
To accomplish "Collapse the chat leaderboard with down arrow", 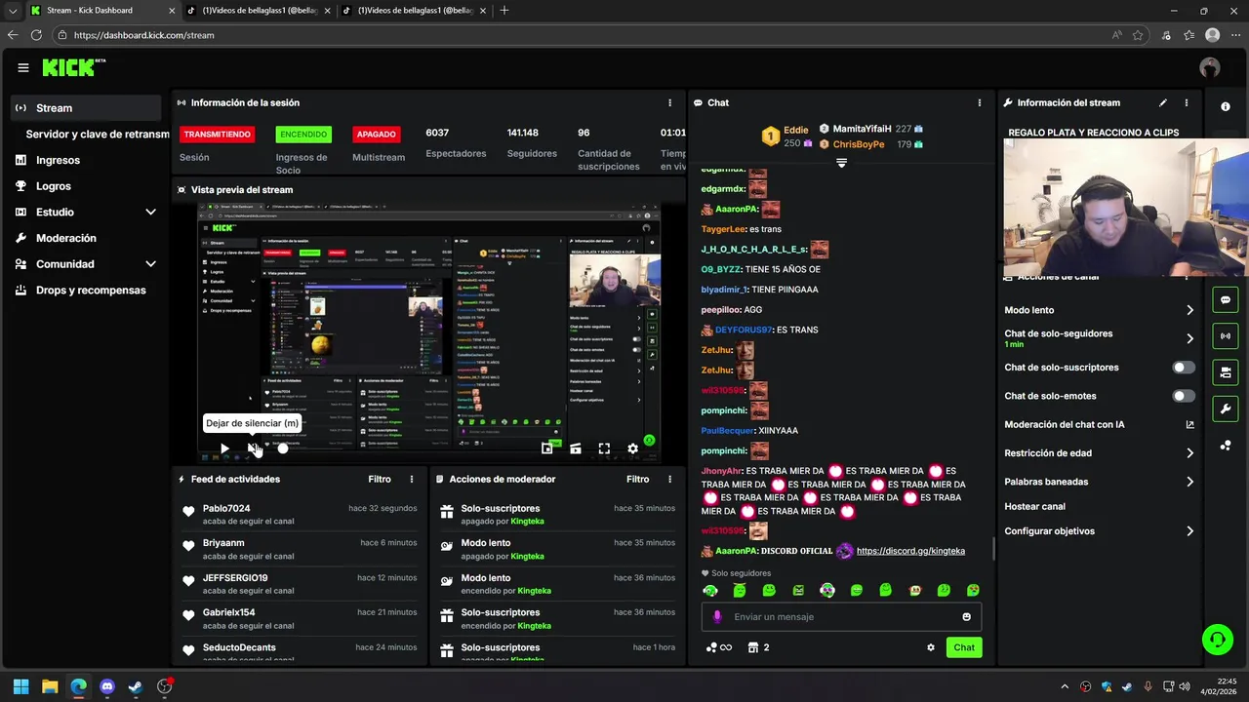I will 841,163.
